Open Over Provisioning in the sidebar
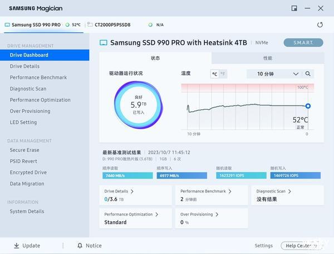The height and width of the screenshot is (254, 334). coord(30,111)
